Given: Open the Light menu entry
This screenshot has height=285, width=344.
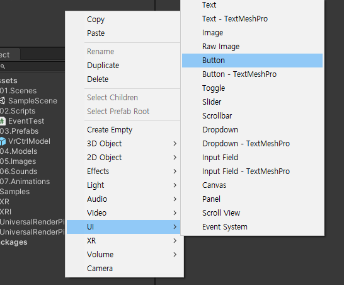Looking at the screenshot, I should click(123, 185).
